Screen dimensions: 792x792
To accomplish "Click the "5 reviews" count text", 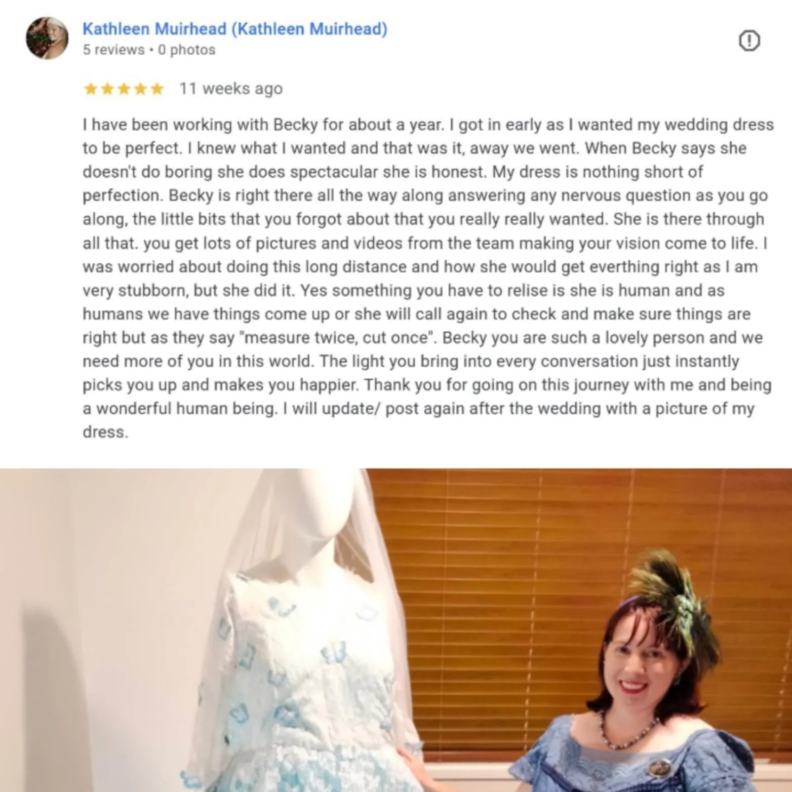I will click(114, 50).
